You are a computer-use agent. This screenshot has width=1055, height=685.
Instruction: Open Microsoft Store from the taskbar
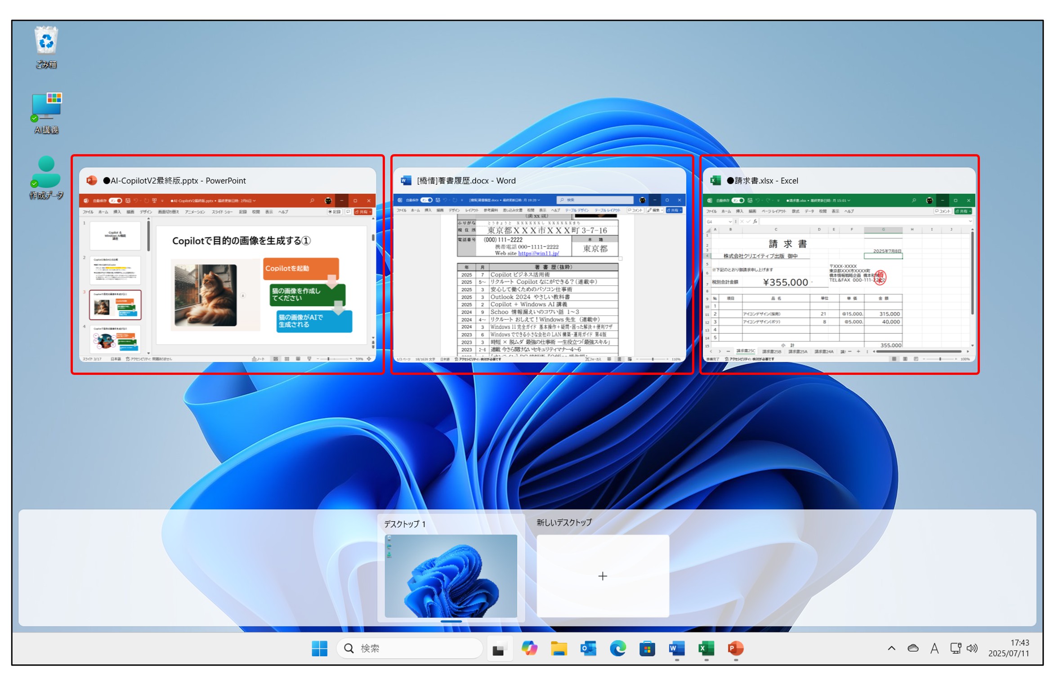click(x=647, y=648)
